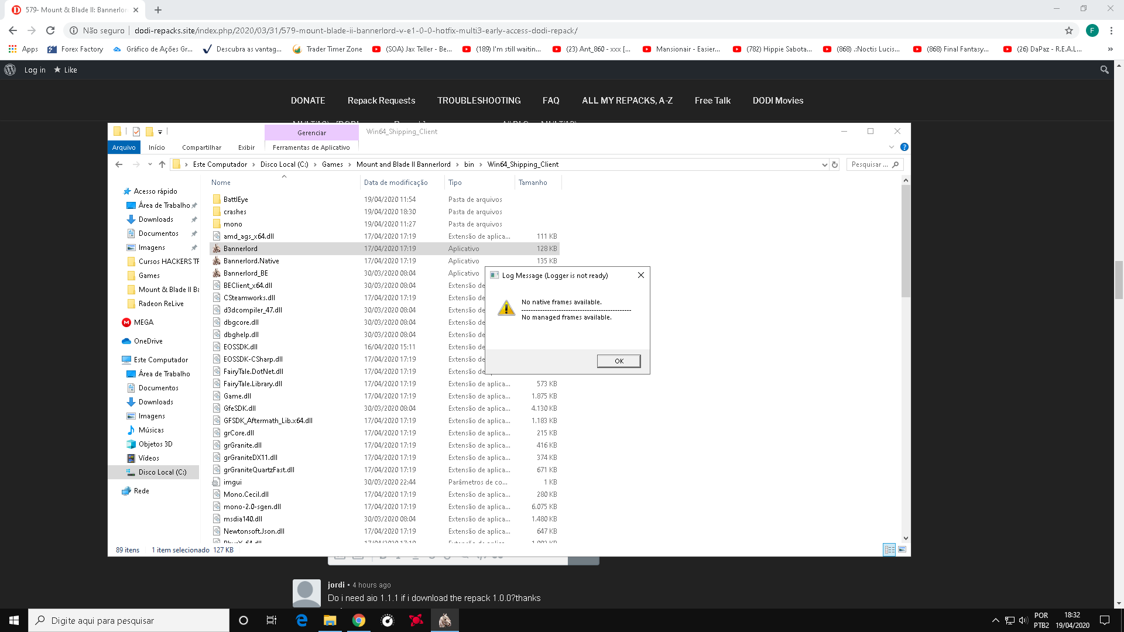Click the Bannerlord horse taskbar icon

(445, 620)
